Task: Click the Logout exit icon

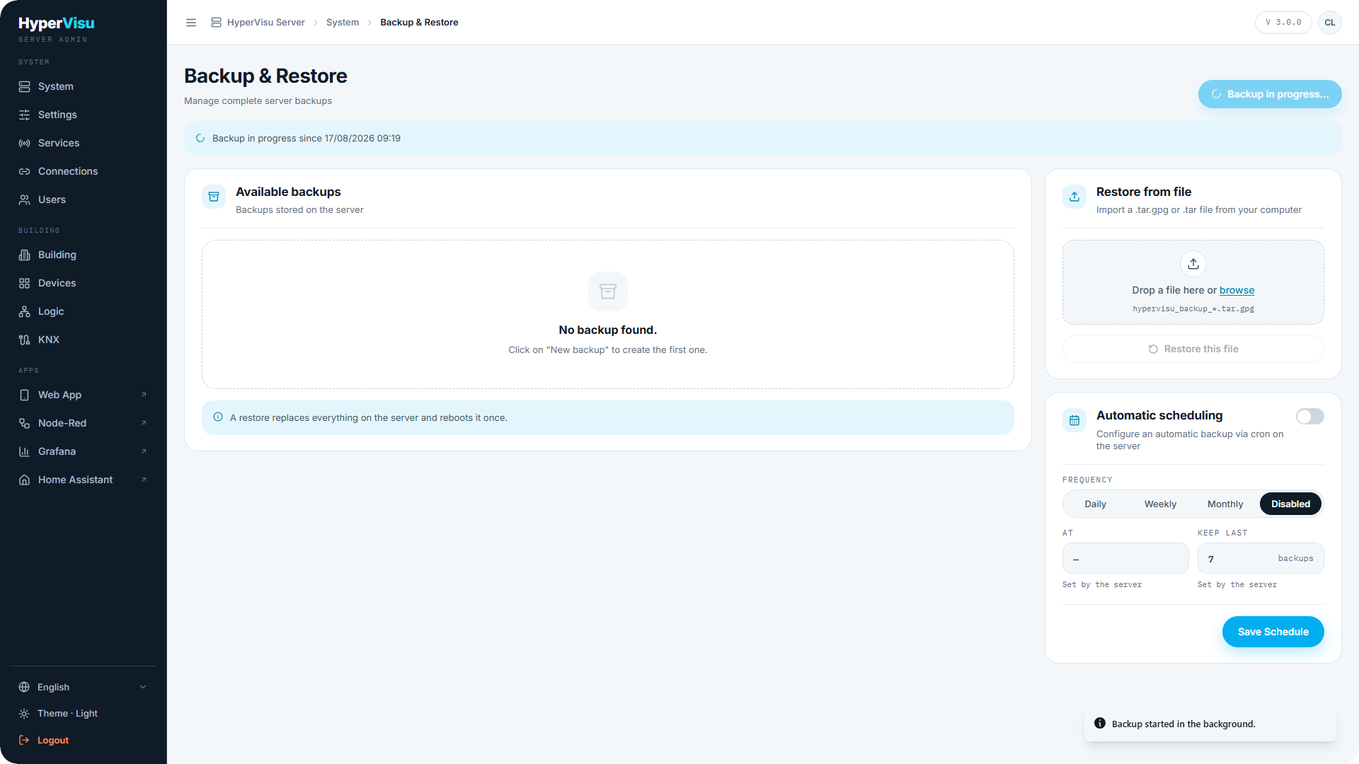Action: point(24,740)
